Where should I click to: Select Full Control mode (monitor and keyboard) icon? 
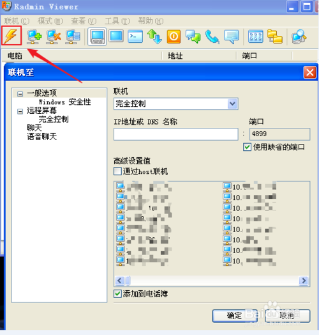97,36
